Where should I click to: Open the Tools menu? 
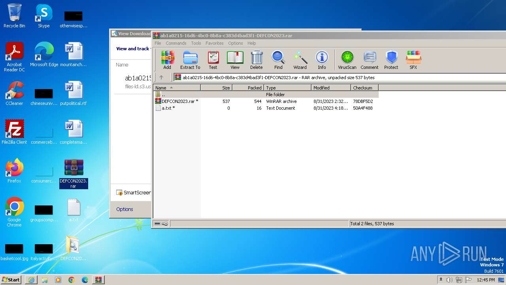click(x=196, y=43)
